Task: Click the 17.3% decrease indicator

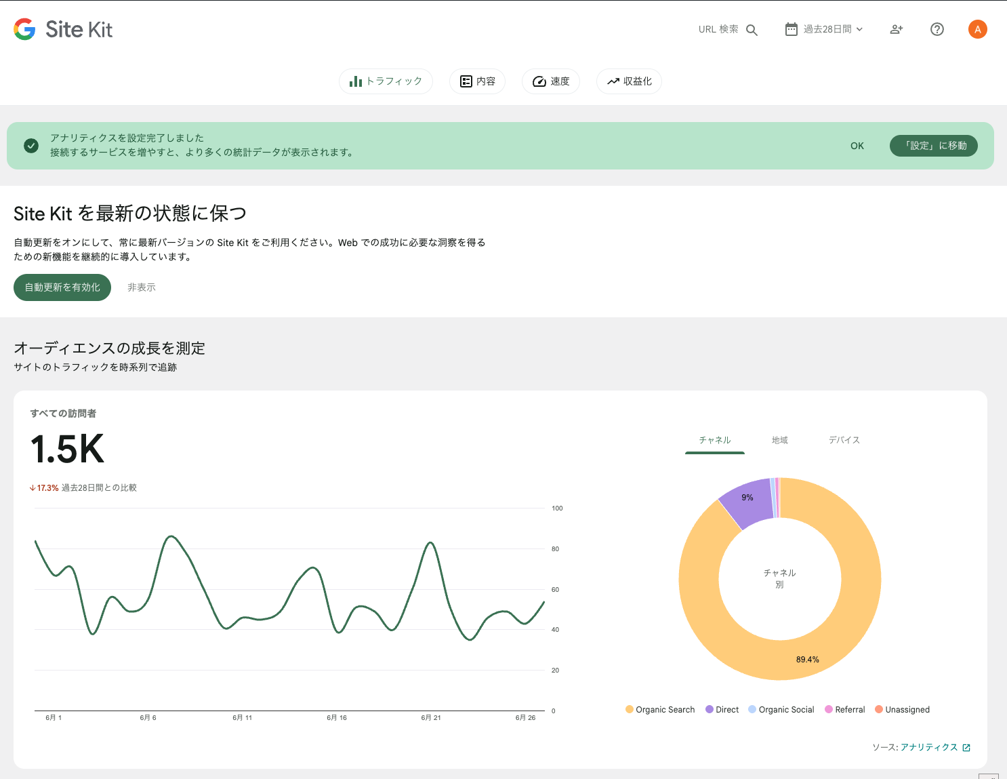Action: pos(44,488)
